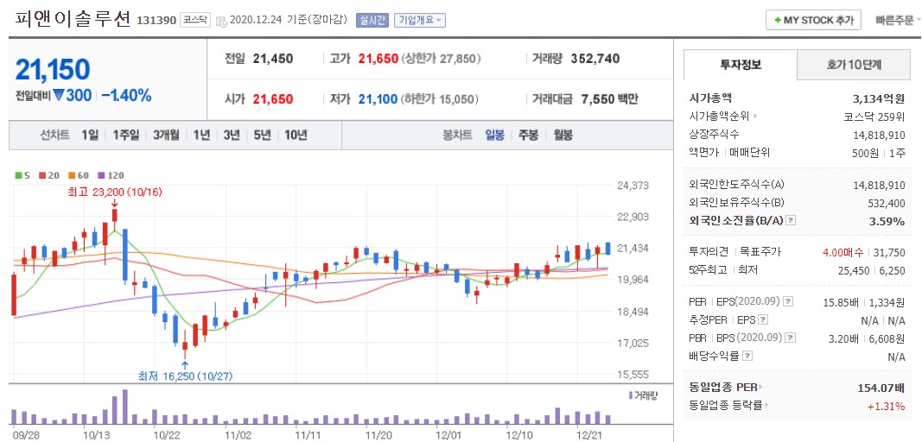
Task: Click the 거래대금 value 7,550 백만
Action: 608,99
